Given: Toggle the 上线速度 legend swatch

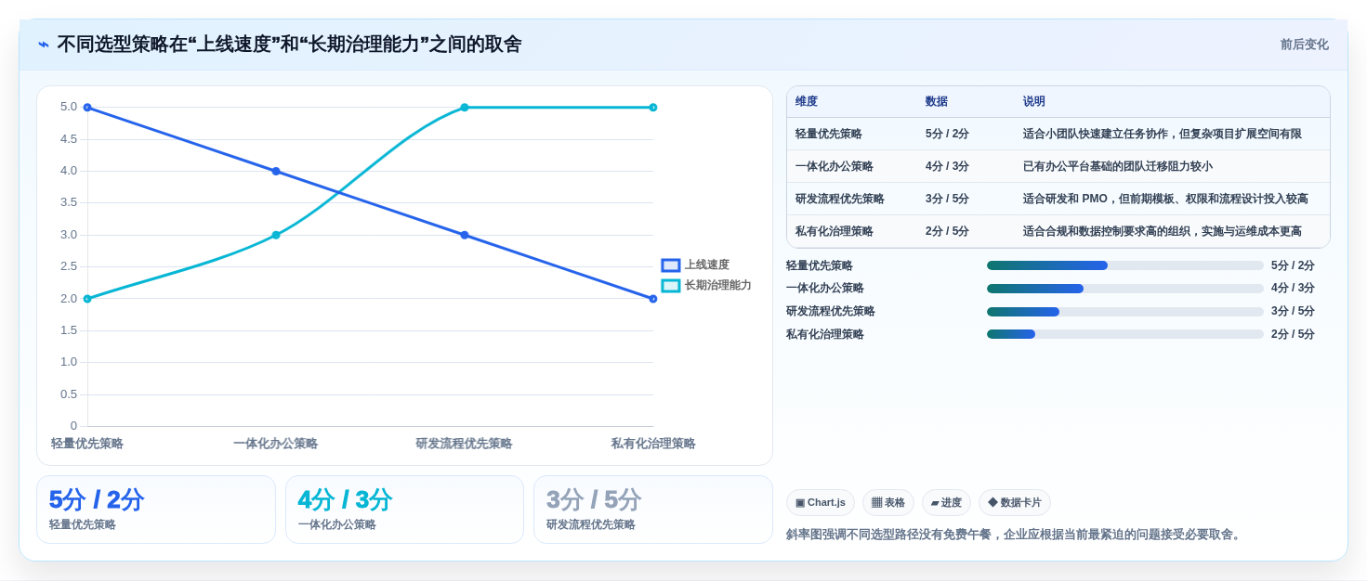Looking at the screenshot, I should pyautogui.click(x=670, y=265).
